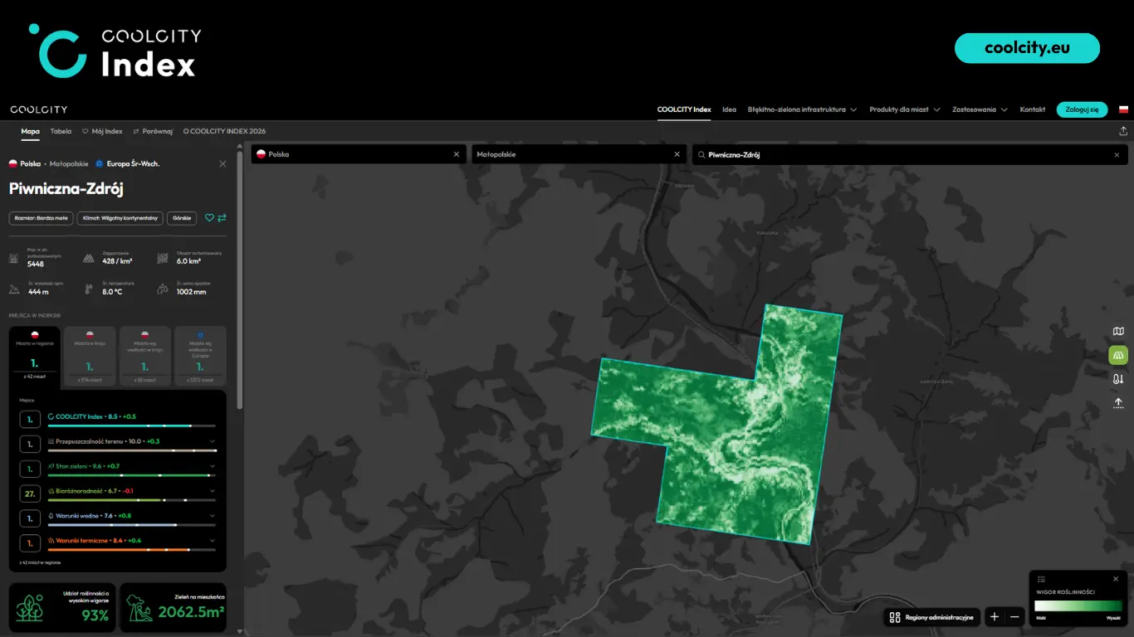
Task: Clear the Polska country filter
Action: [456, 154]
